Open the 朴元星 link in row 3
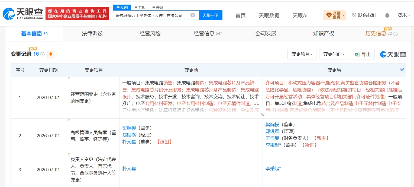 pyautogui.click(x=129, y=169)
